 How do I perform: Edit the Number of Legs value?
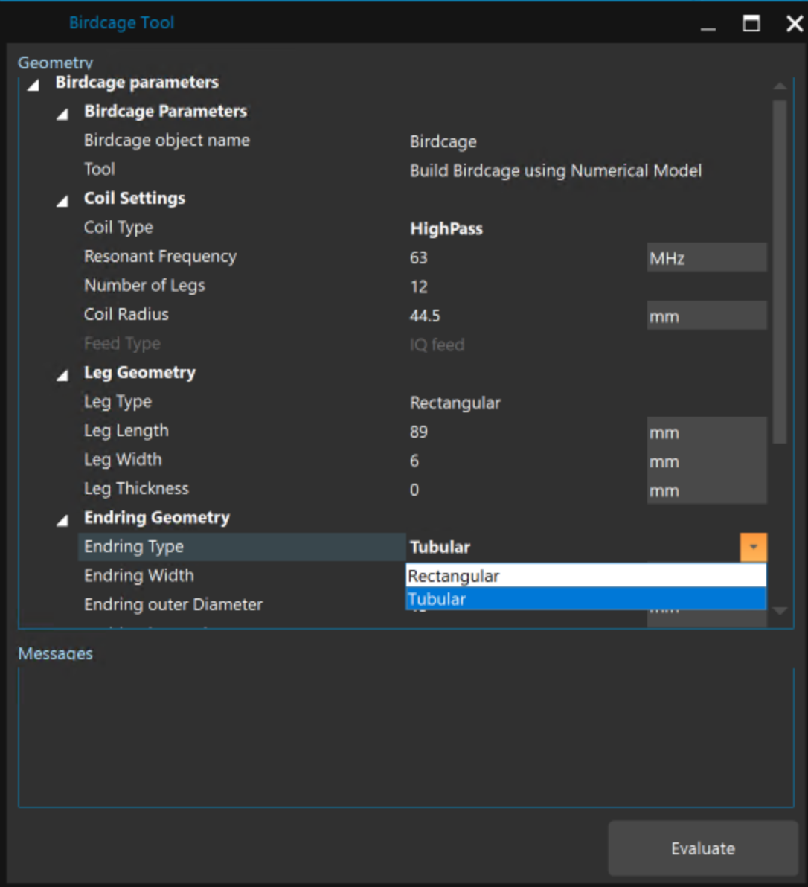click(521, 286)
